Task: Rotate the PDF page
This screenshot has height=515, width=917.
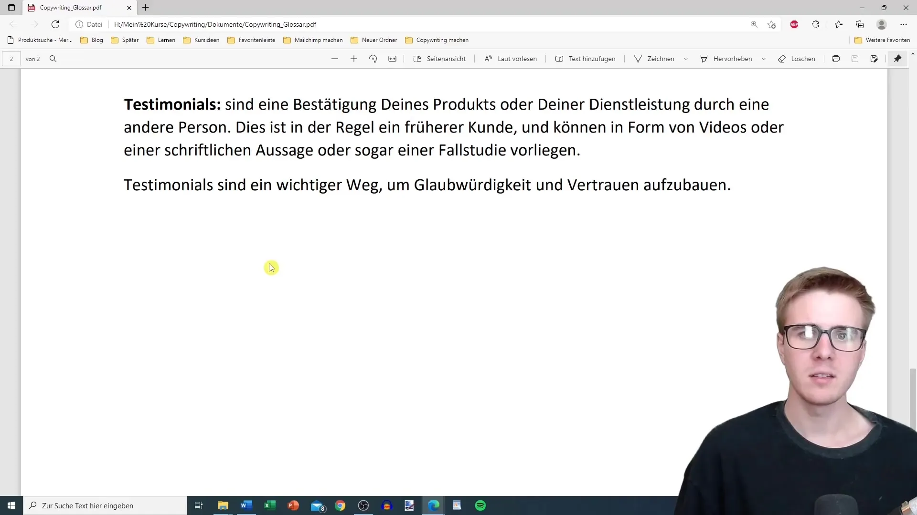Action: point(373,59)
